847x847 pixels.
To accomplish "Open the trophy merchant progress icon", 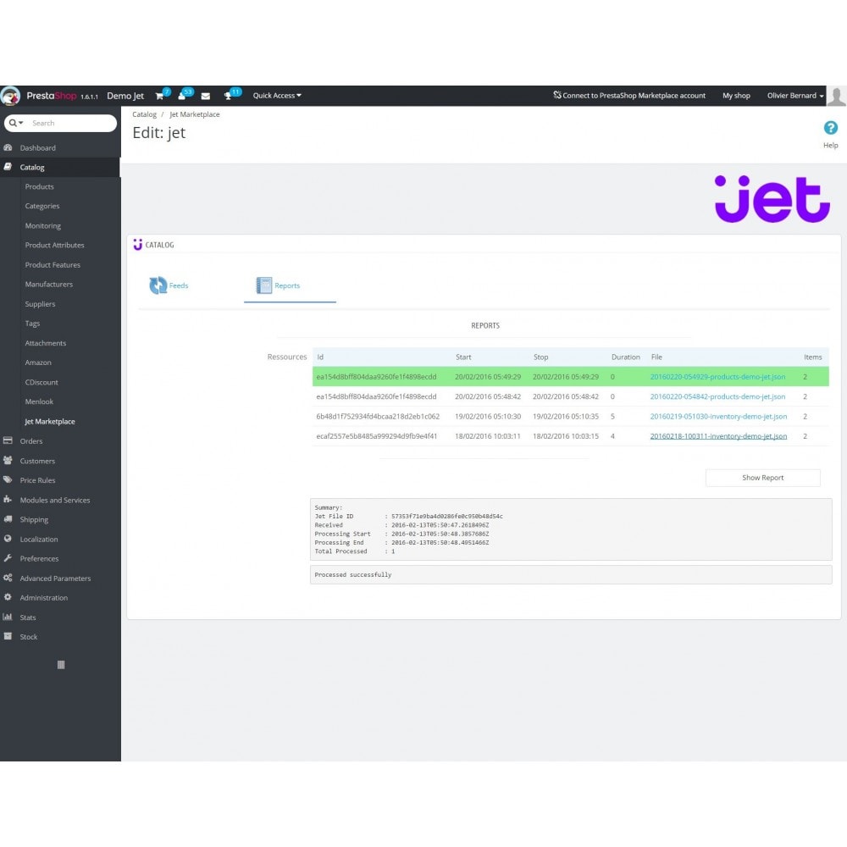I will coord(228,97).
